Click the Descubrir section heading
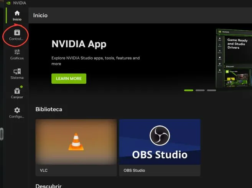The width and height of the screenshot is (252, 188). click(49, 186)
